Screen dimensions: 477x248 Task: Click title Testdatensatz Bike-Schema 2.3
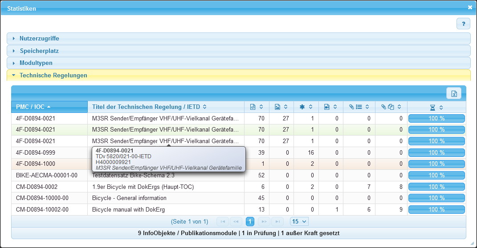[x=133, y=176]
